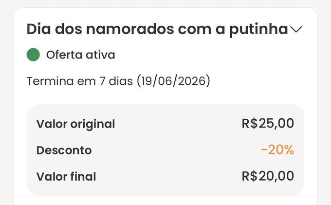Collapse the offer card using the chevron arrow

296,29
